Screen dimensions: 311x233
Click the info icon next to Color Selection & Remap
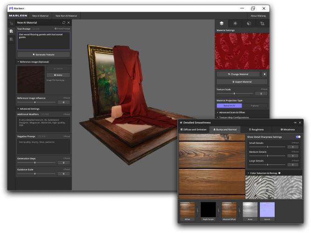coord(279,173)
